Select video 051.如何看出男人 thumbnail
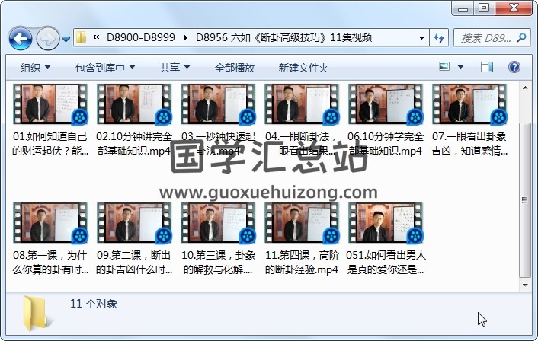The height and width of the screenshot is (341, 538). pyautogui.click(x=386, y=223)
